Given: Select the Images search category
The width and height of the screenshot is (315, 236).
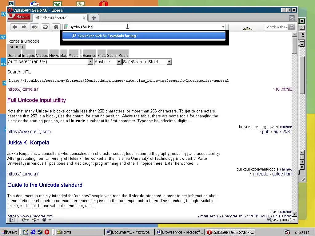Looking at the screenshot, I should click(29, 55).
